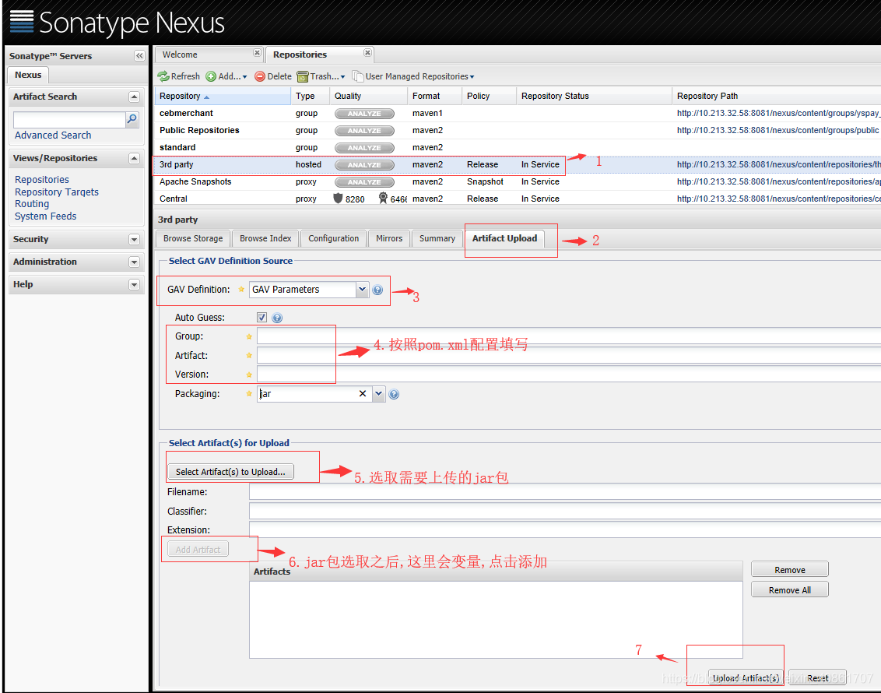The image size is (881, 693).
Task: Open the Trash menu icon
Action: coord(303,76)
